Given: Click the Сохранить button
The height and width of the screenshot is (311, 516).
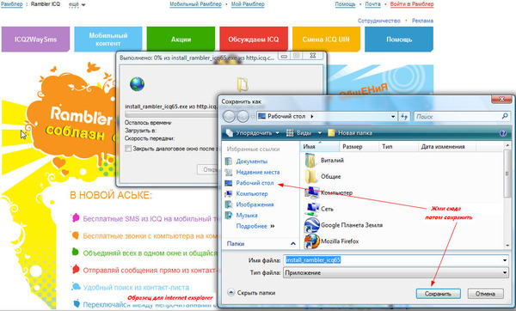Looking at the screenshot, I should (438, 294).
